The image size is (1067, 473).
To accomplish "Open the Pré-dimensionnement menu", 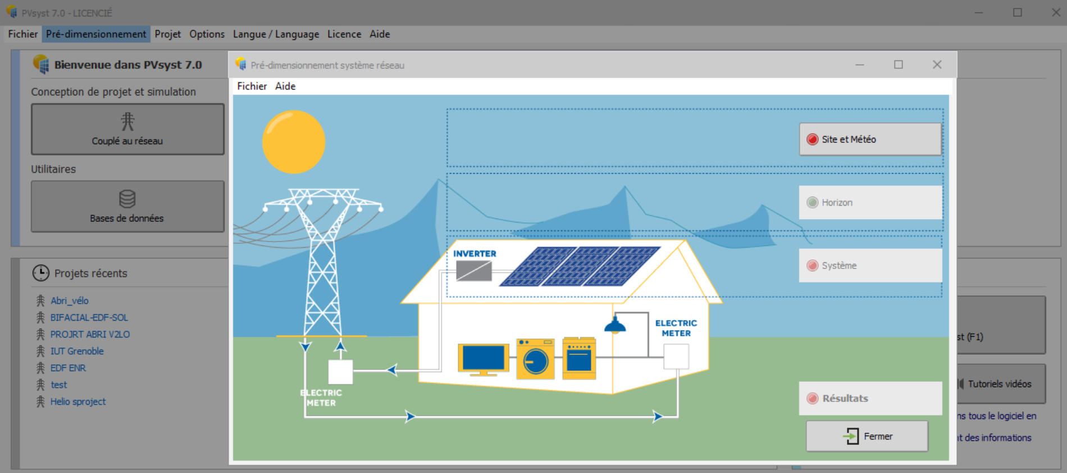I will point(96,34).
